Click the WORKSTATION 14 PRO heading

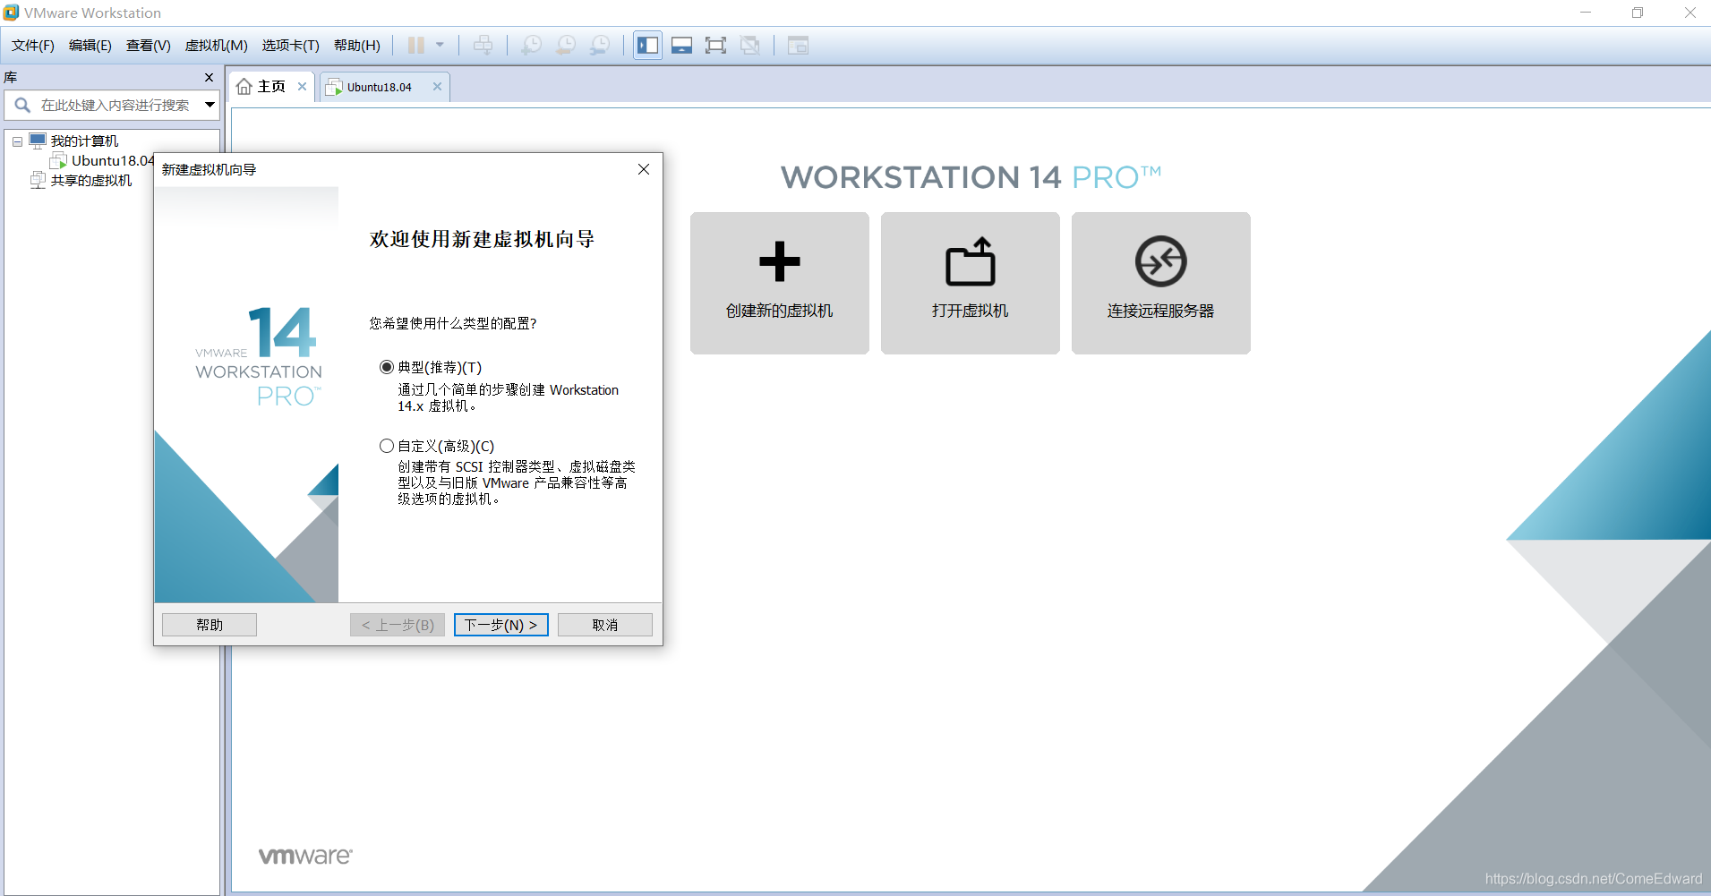tap(971, 177)
